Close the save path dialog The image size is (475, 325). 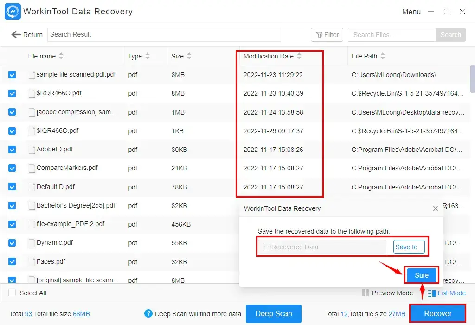(x=435, y=208)
